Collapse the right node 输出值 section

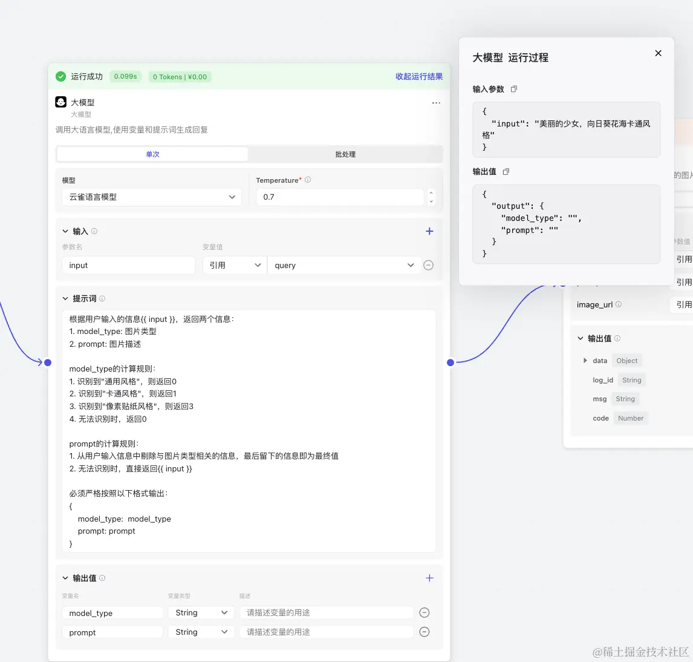tap(581, 338)
